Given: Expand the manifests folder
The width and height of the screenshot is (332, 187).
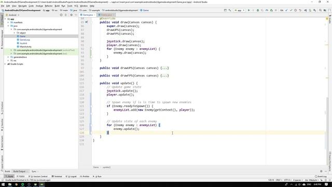Looking at the screenshot, I should 8,22.
